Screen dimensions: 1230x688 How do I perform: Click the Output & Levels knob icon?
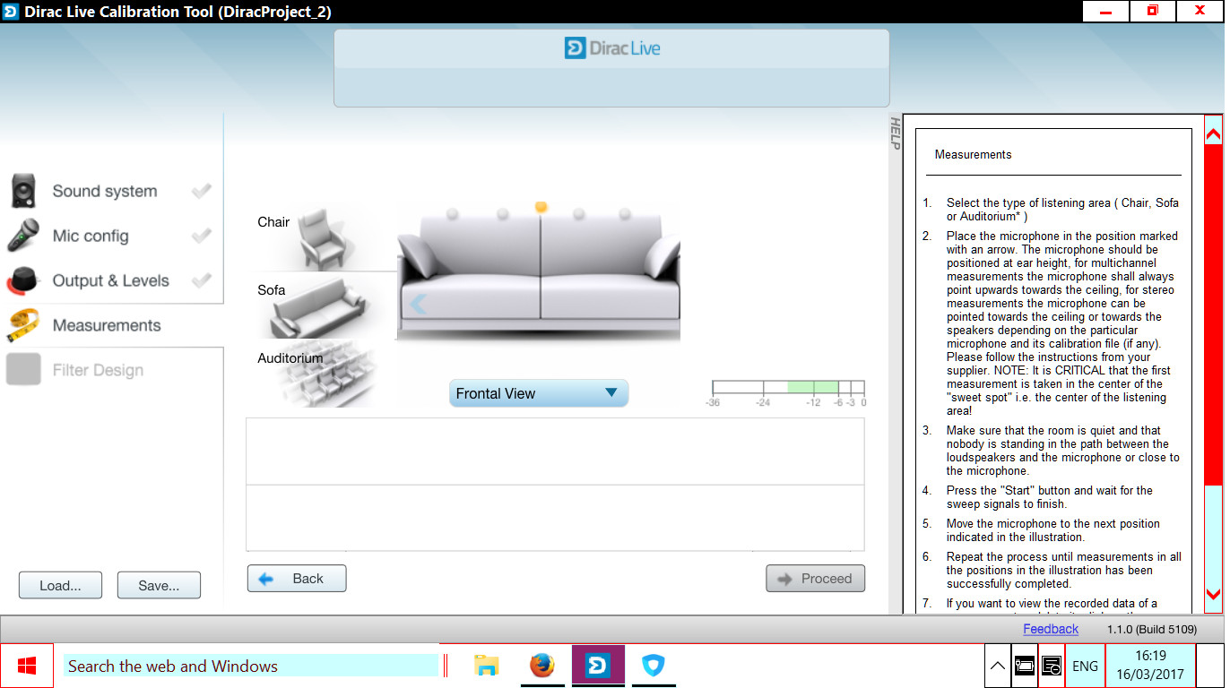click(24, 280)
